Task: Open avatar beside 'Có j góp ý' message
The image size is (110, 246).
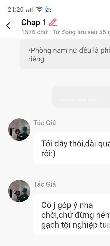Action: (19, 191)
